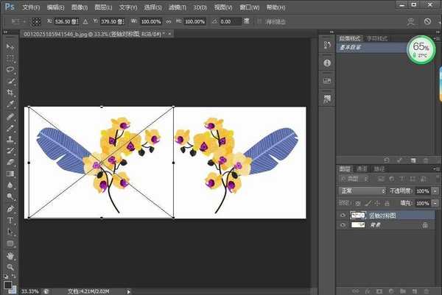Select the Move tool
The width and height of the screenshot is (442, 295).
click(x=10, y=46)
